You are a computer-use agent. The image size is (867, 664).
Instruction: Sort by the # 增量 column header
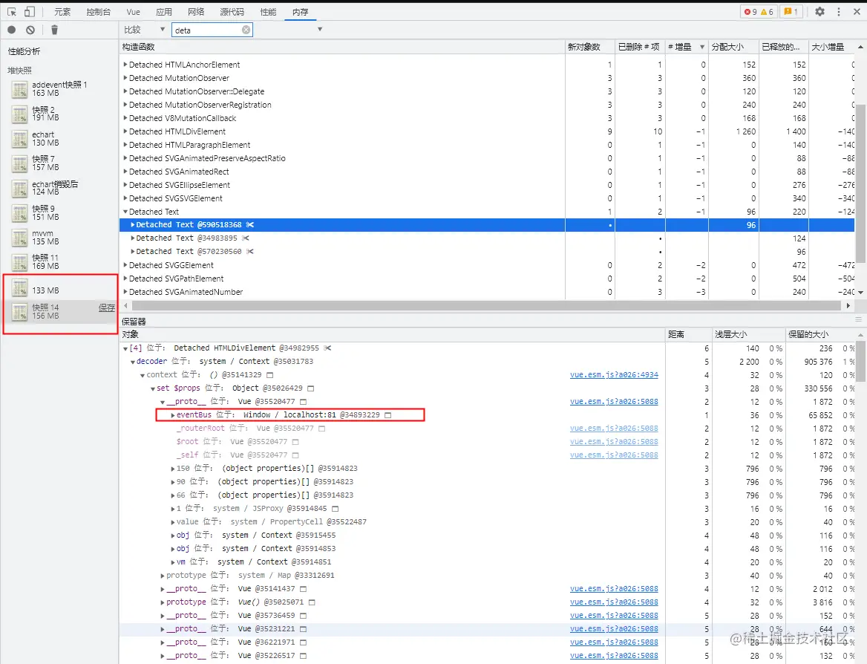(686, 47)
